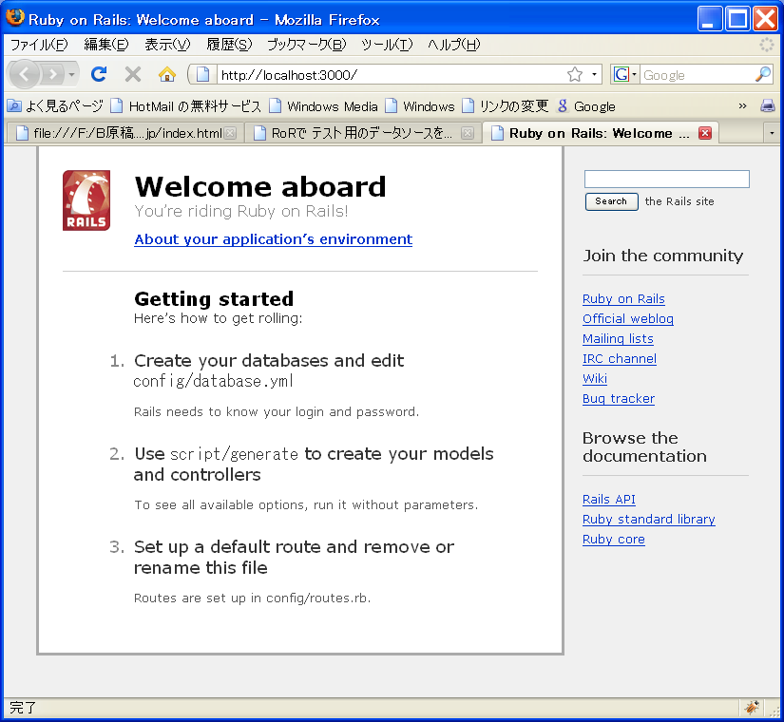Click the Firefox icon in title bar
784x722 pixels.
(15, 17)
